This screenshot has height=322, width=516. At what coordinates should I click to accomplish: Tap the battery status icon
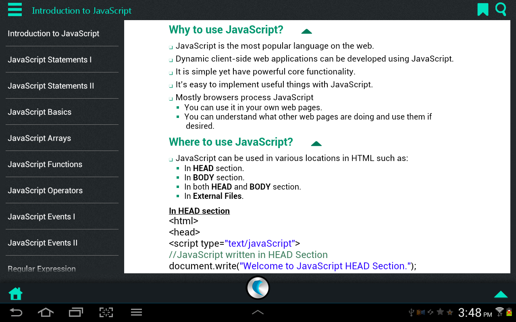[x=509, y=312]
